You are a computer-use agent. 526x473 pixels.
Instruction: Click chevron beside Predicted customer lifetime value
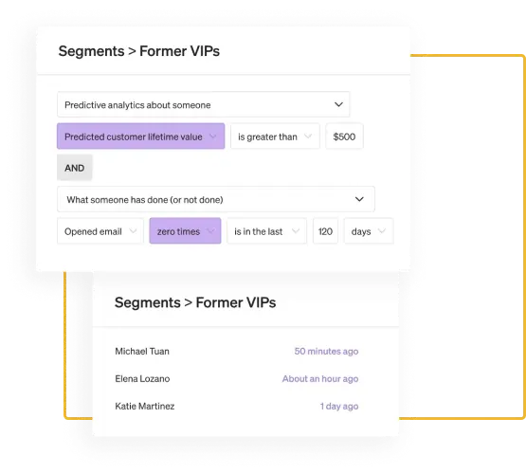212,136
